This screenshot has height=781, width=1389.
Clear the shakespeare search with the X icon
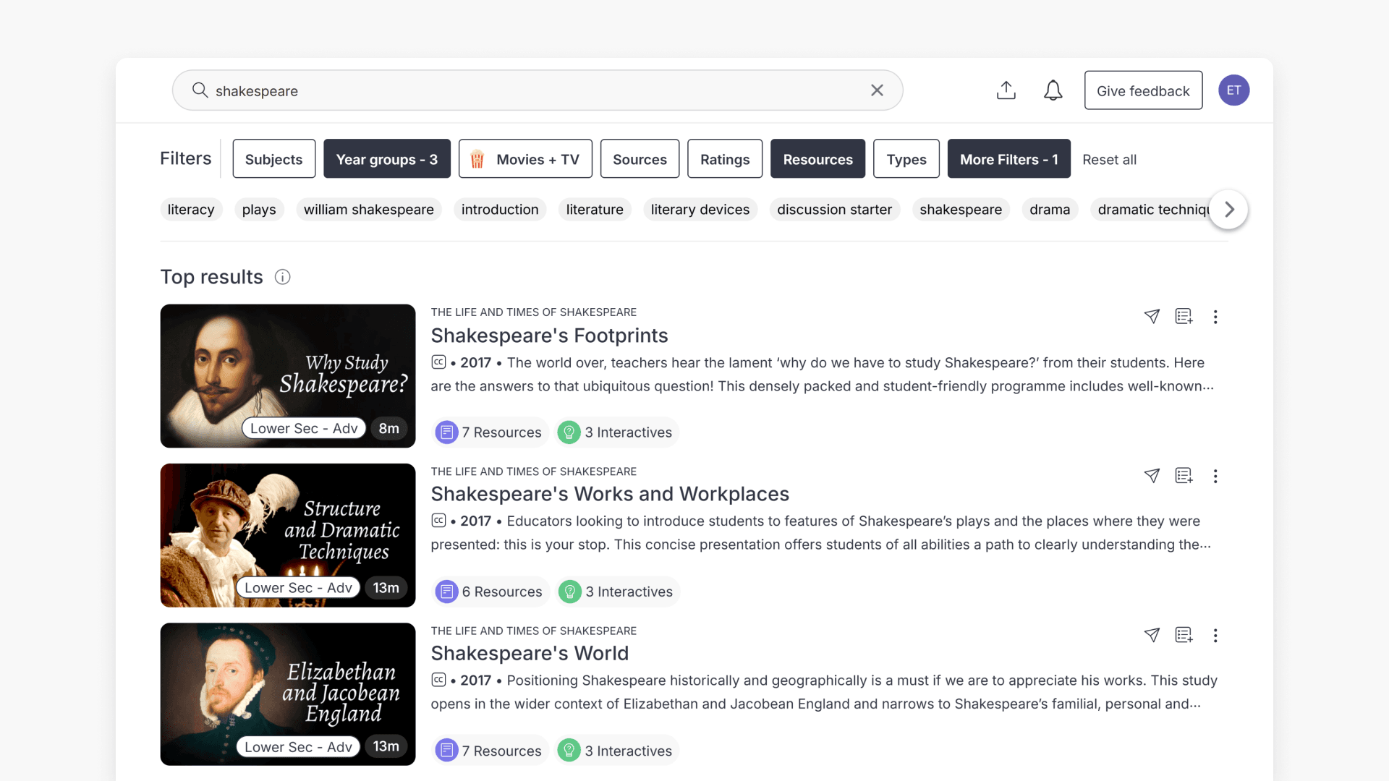[876, 90]
